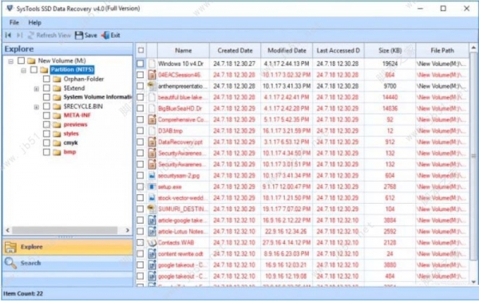Click the tree scrollbar right arrow
Screen dimensions: 479x301
click(128, 230)
